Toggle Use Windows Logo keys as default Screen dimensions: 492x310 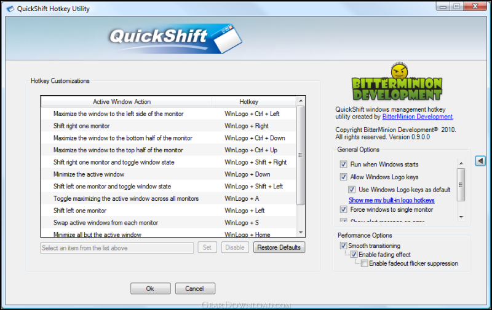click(352, 190)
